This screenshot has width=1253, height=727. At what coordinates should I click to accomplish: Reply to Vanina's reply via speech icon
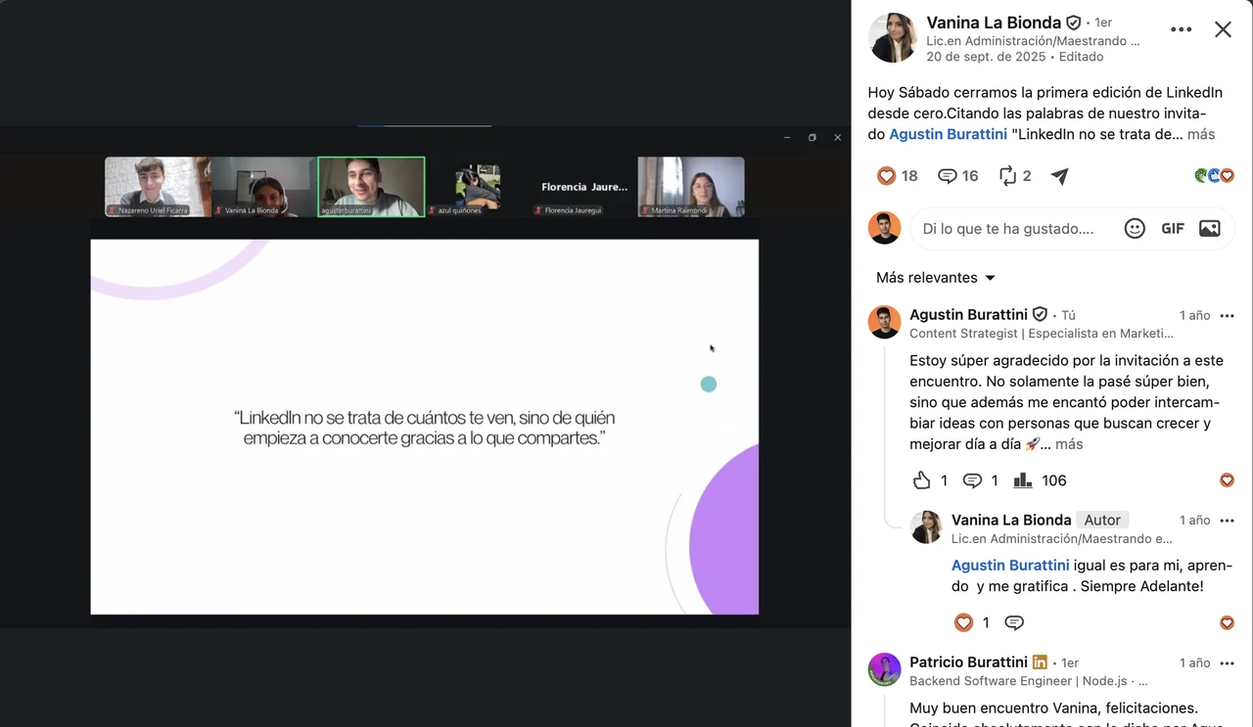click(x=1014, y=622)
